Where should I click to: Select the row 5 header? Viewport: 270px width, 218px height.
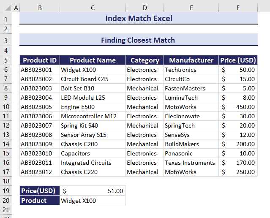click(x=6, y=60)
